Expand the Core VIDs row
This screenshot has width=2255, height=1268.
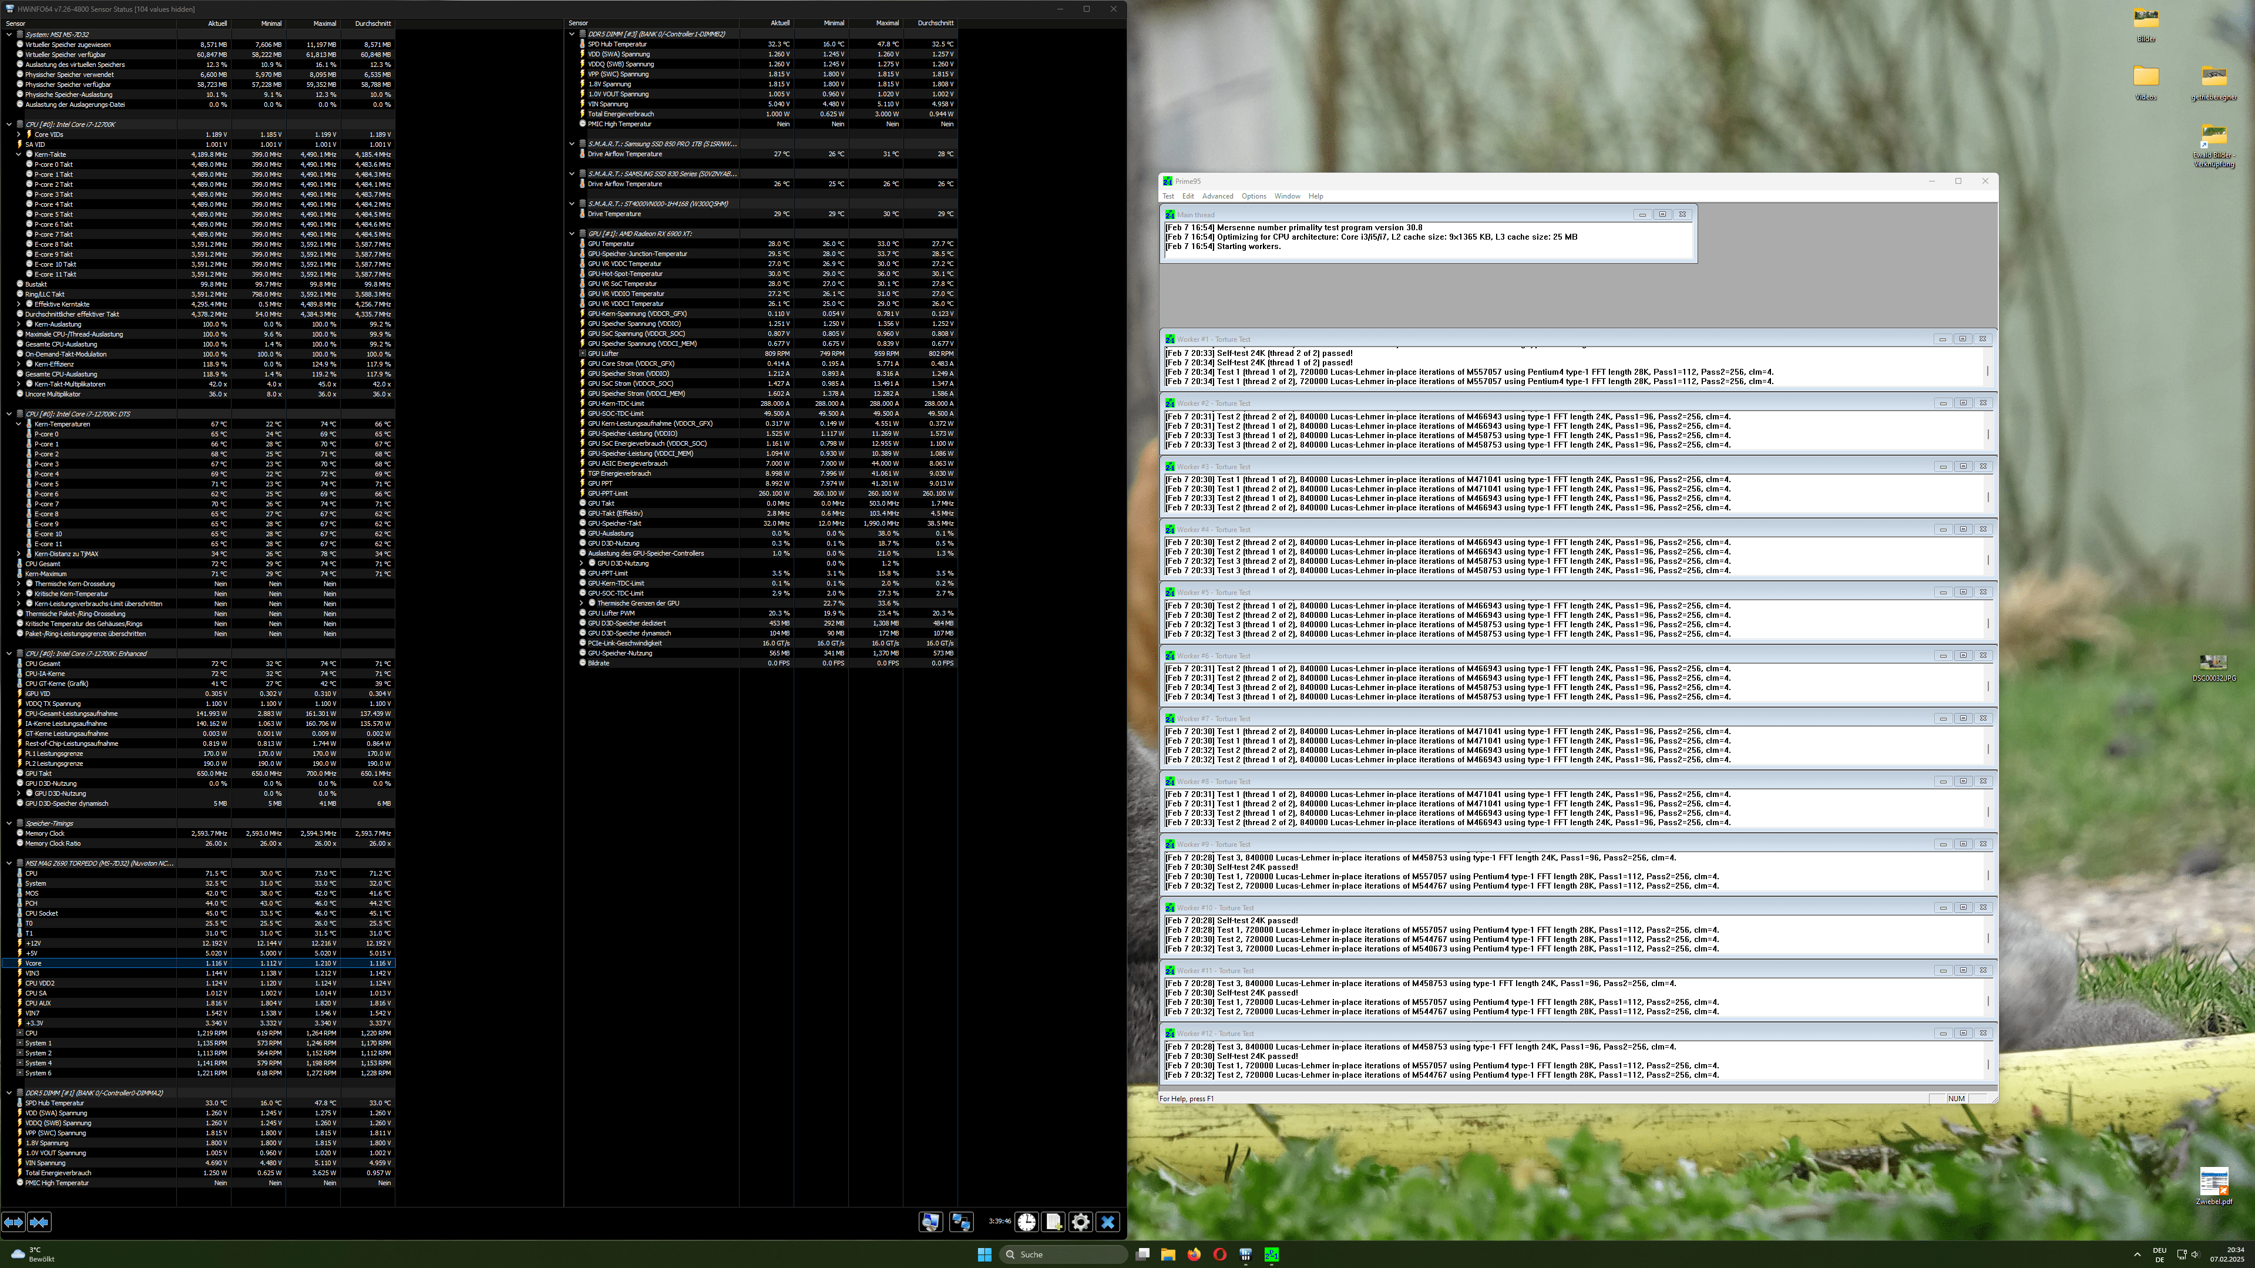pyautogui.click(x=18, y=134)
